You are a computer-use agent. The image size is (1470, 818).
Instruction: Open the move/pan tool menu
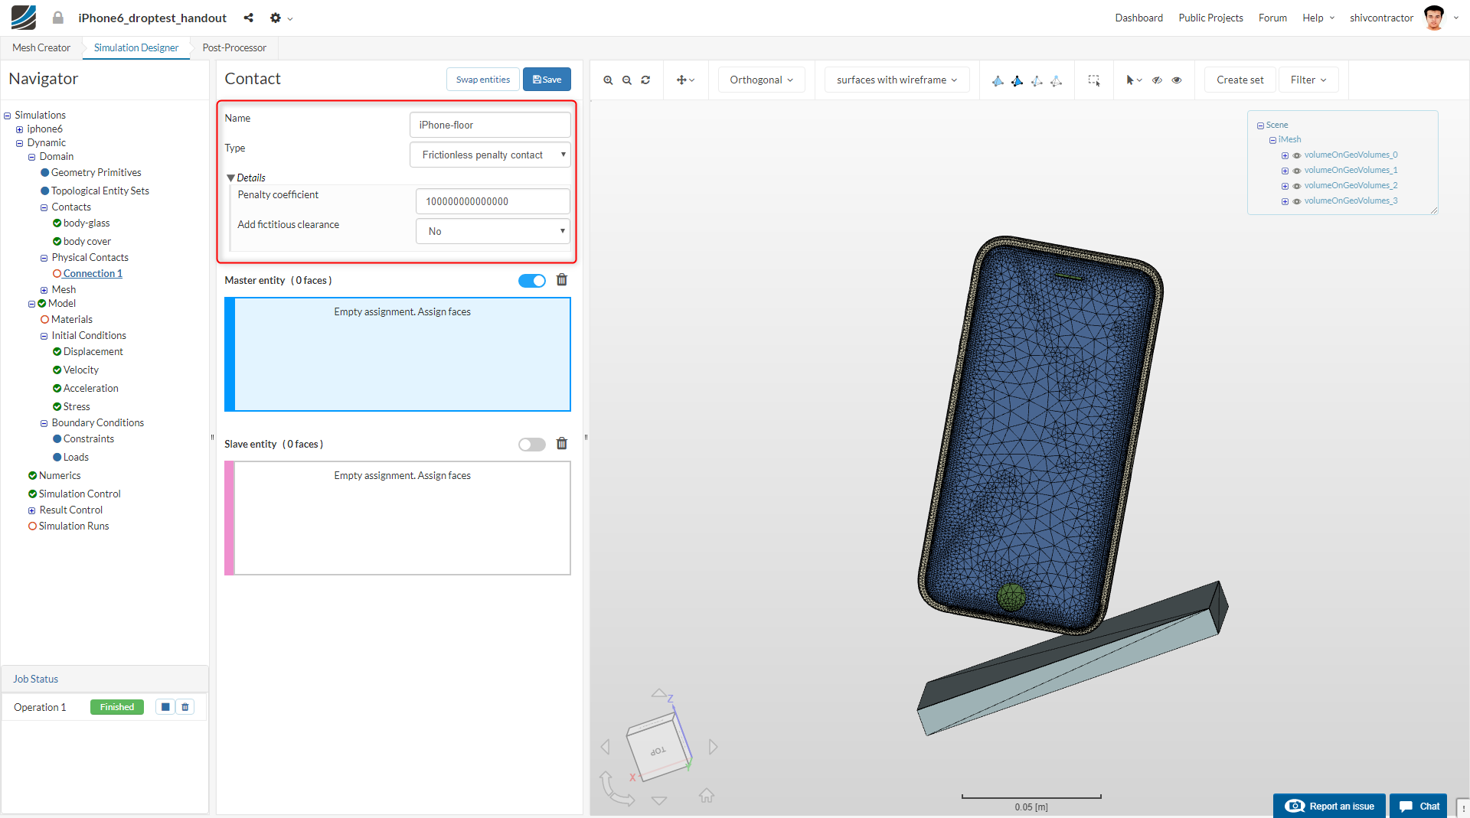685,80
